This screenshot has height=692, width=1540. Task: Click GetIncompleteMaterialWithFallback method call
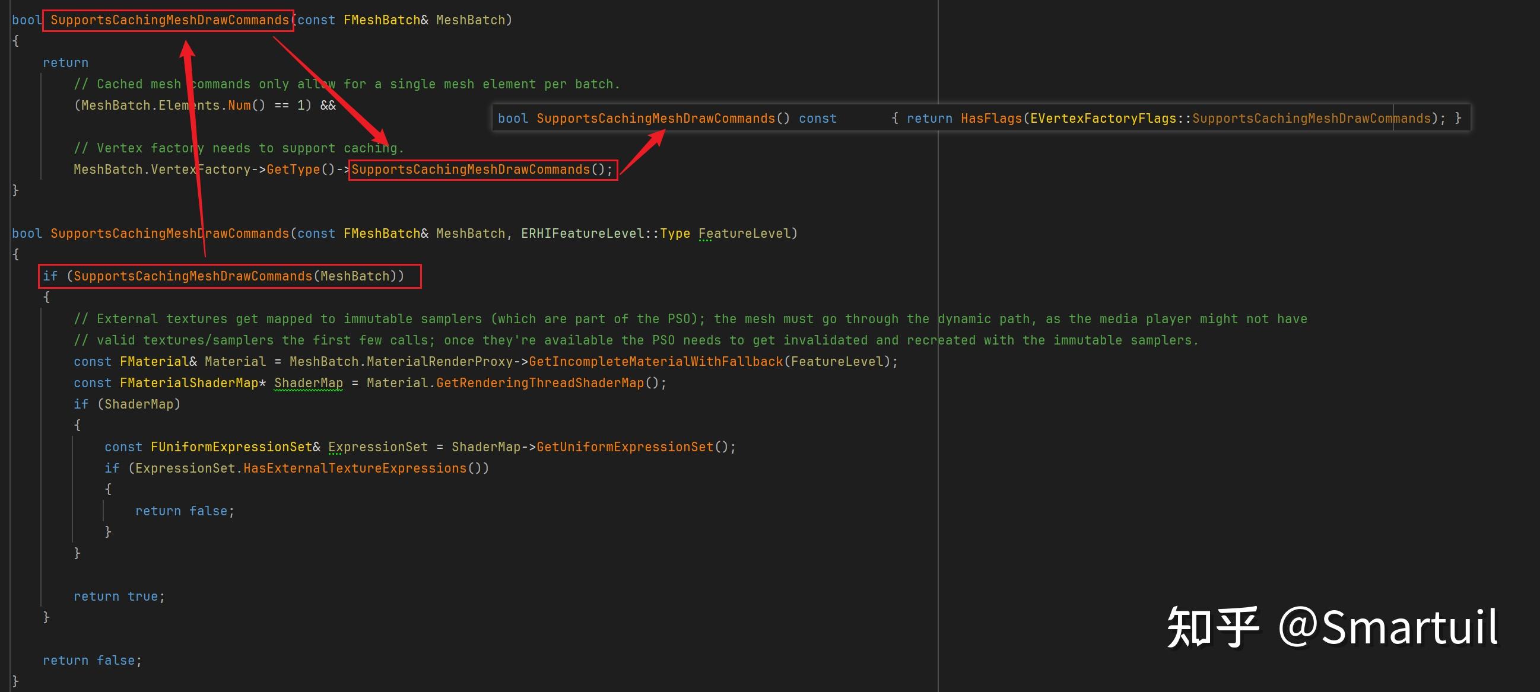click(655, 362)
